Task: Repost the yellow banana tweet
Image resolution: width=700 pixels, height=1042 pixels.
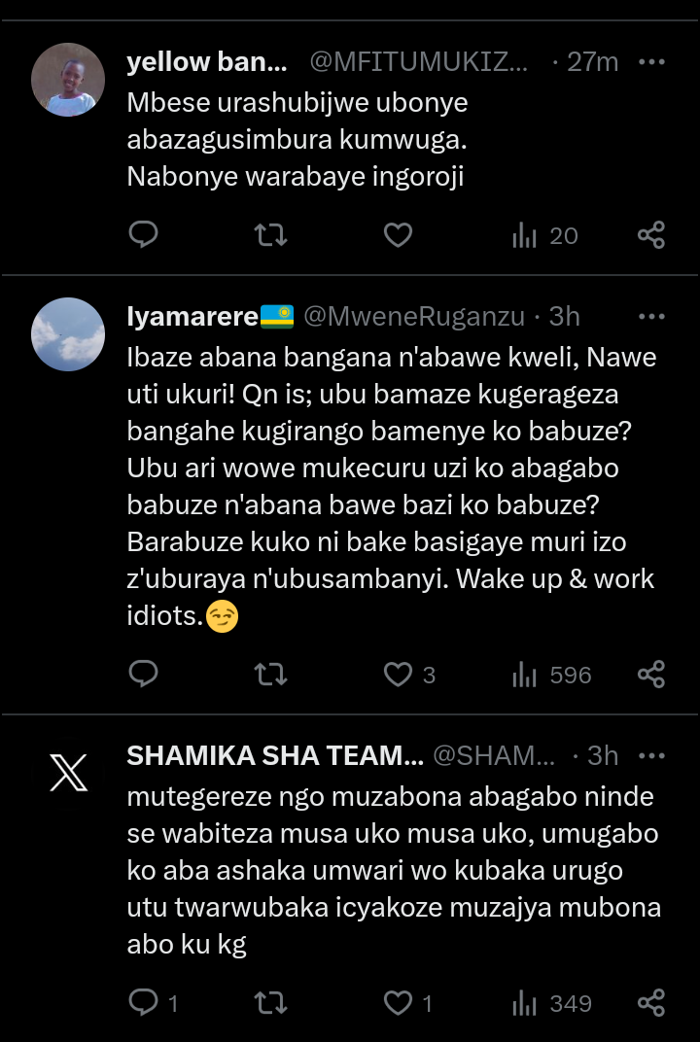Action: tap(270, 234)
